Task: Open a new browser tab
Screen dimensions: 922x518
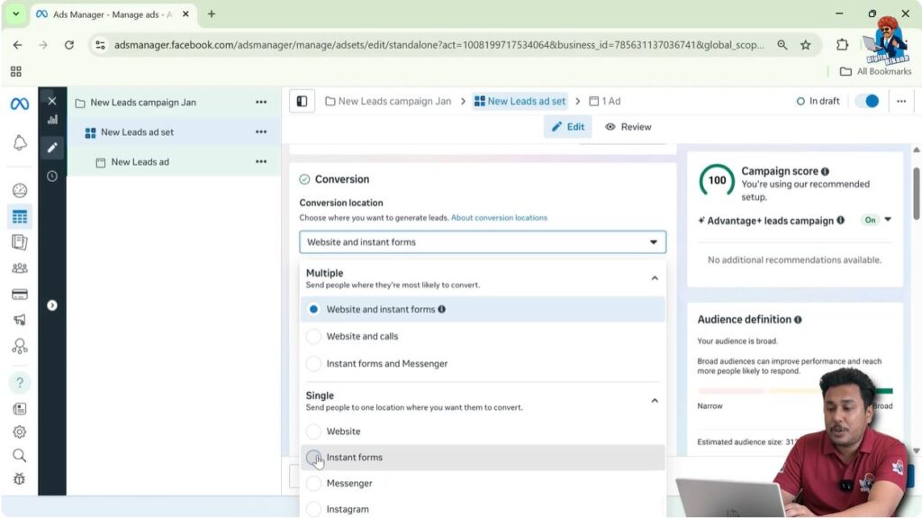Action: click(212, 14)
